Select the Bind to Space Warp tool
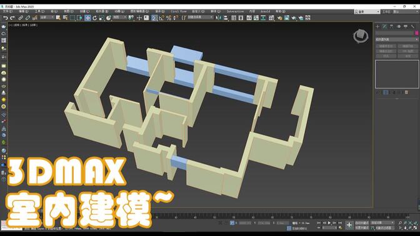The image size is (420, 236). tap(34, 18)
